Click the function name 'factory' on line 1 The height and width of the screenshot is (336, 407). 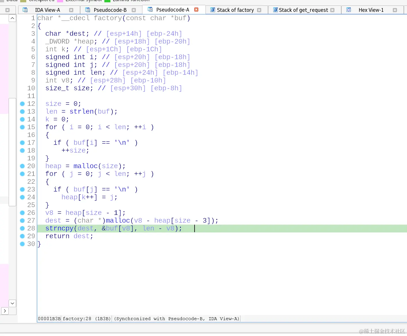(108, 18)
